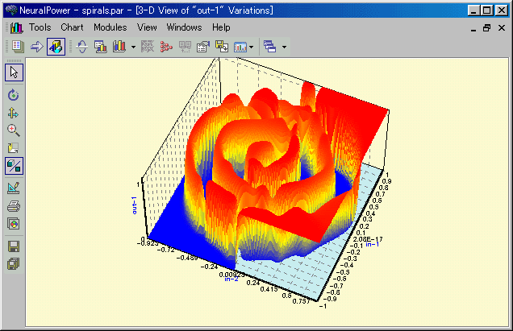Maximize the NeuralPower main window

487,10
